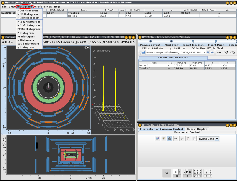The image size is (237, 181).
Task: Choose M(ll) Histogram from the menu
Action: click(28, 14)
